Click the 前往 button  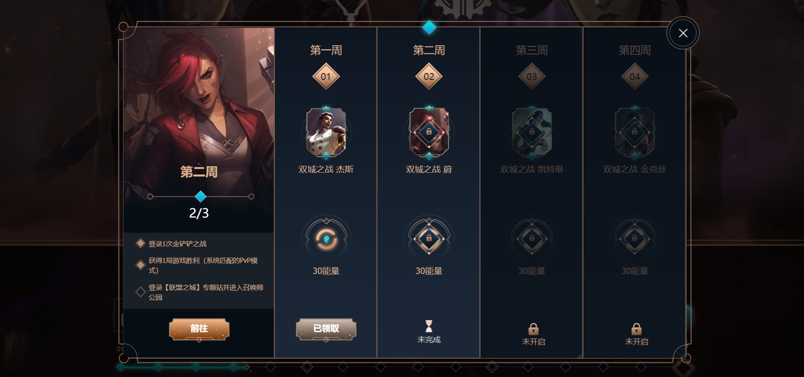[x=199, y=329]
